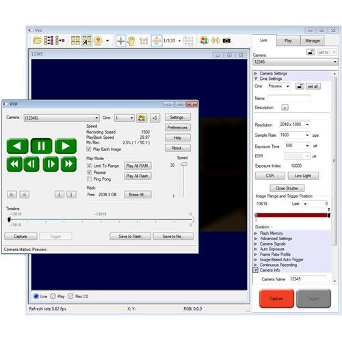Click the jump to first frame button
342x342 pixels.
(12, 194)
